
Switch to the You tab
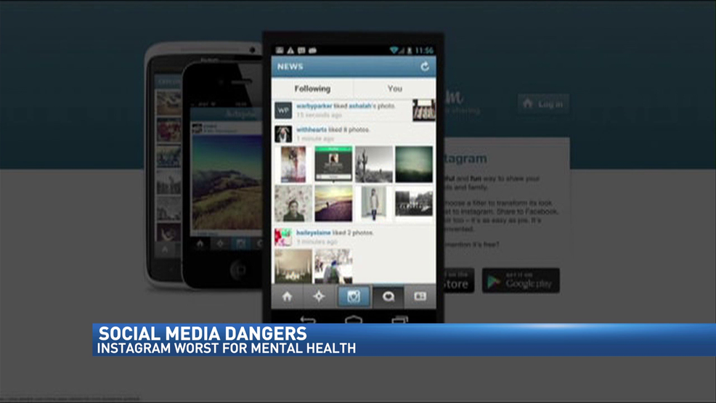pyautogui.click(x=395, y=89)
